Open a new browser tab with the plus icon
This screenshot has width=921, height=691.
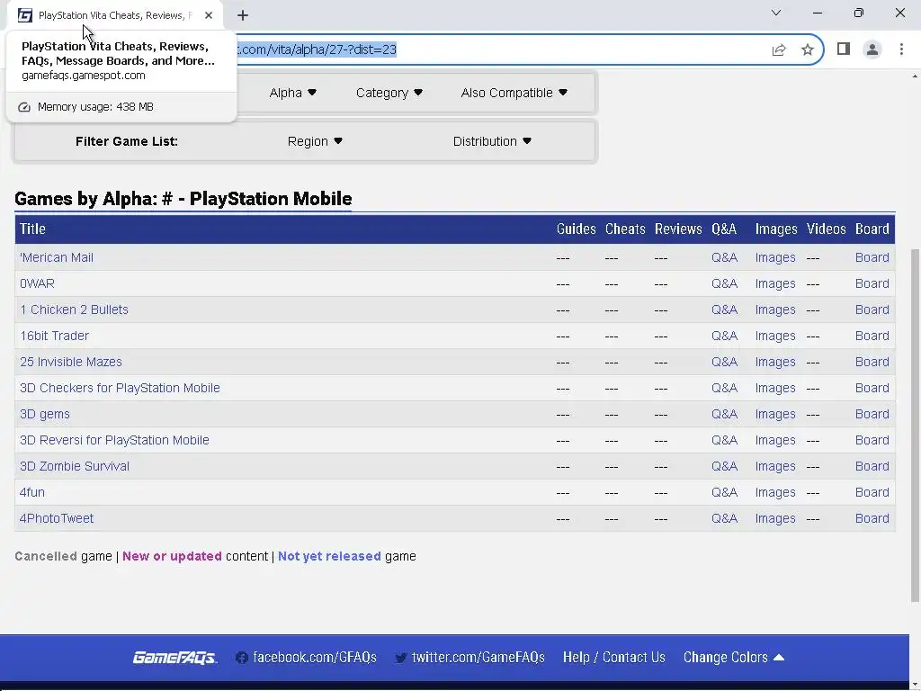pyautogui.click(x=243, y=15)
